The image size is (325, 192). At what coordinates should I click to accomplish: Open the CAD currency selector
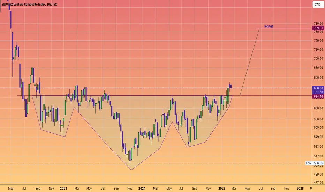(x=317, y=4)
